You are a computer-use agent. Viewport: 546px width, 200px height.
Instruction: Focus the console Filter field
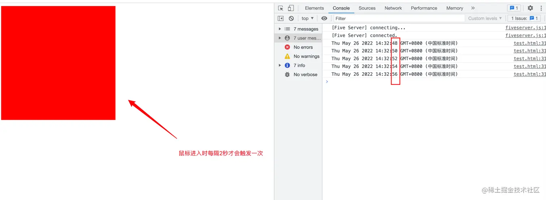[399, 18]
